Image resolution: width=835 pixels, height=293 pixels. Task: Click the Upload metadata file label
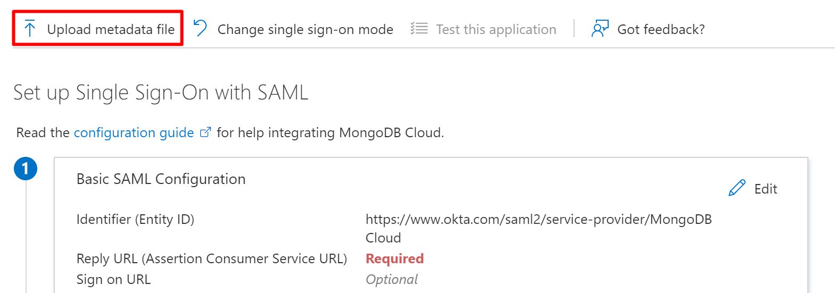point(111,29)
